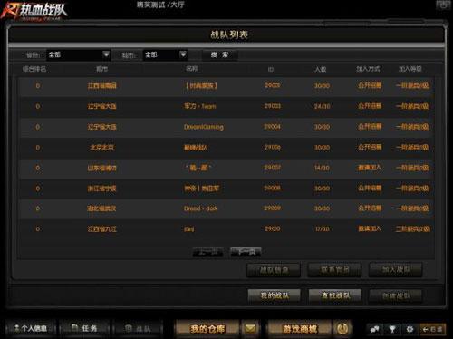Click the 14/30 member count
Viewport: 453px width, 339px height.
[322, 168]
